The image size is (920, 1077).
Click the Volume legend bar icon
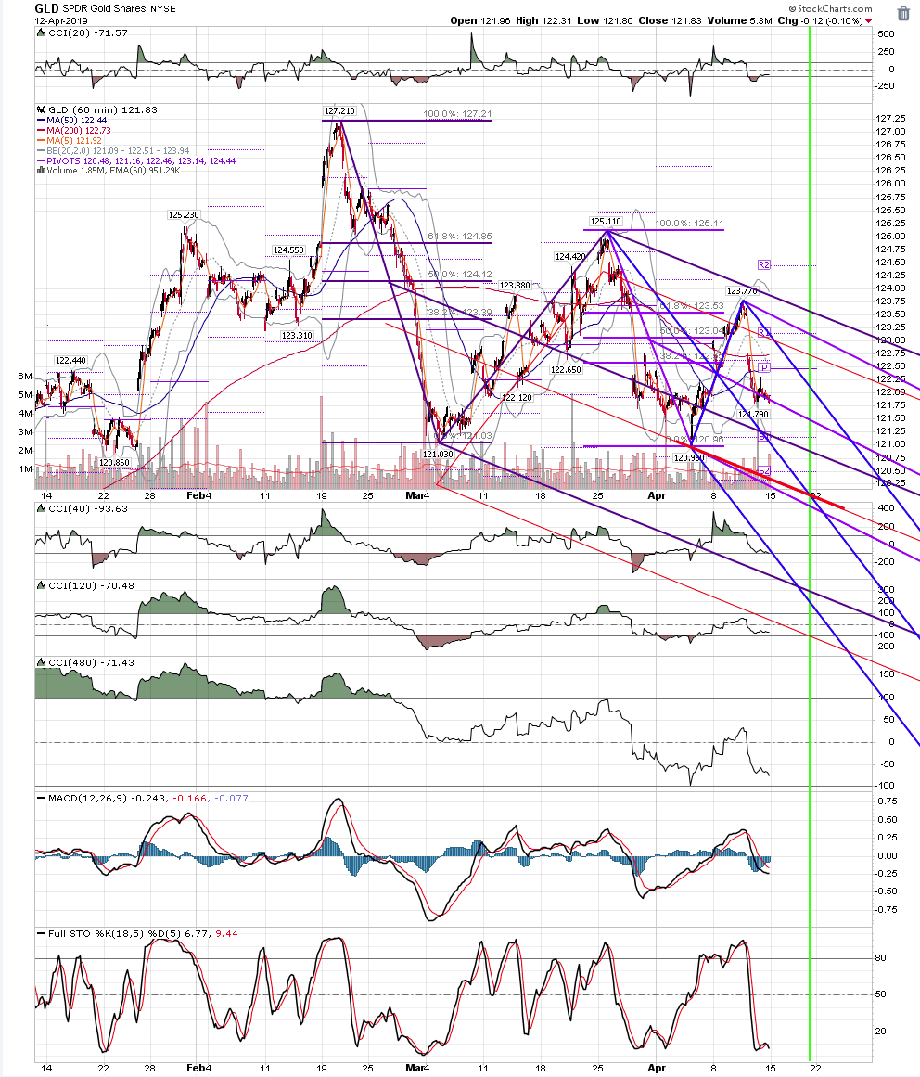pos(41,171)
